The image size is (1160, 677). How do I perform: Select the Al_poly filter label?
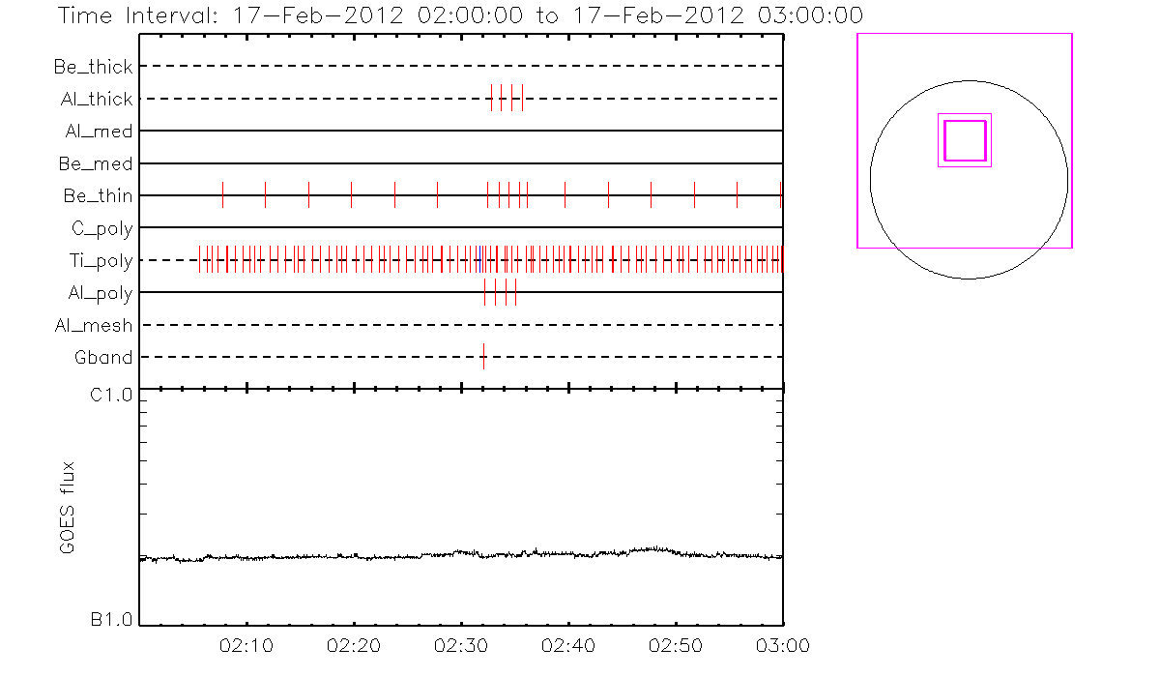pyautogui.click(x=101, y=293)
